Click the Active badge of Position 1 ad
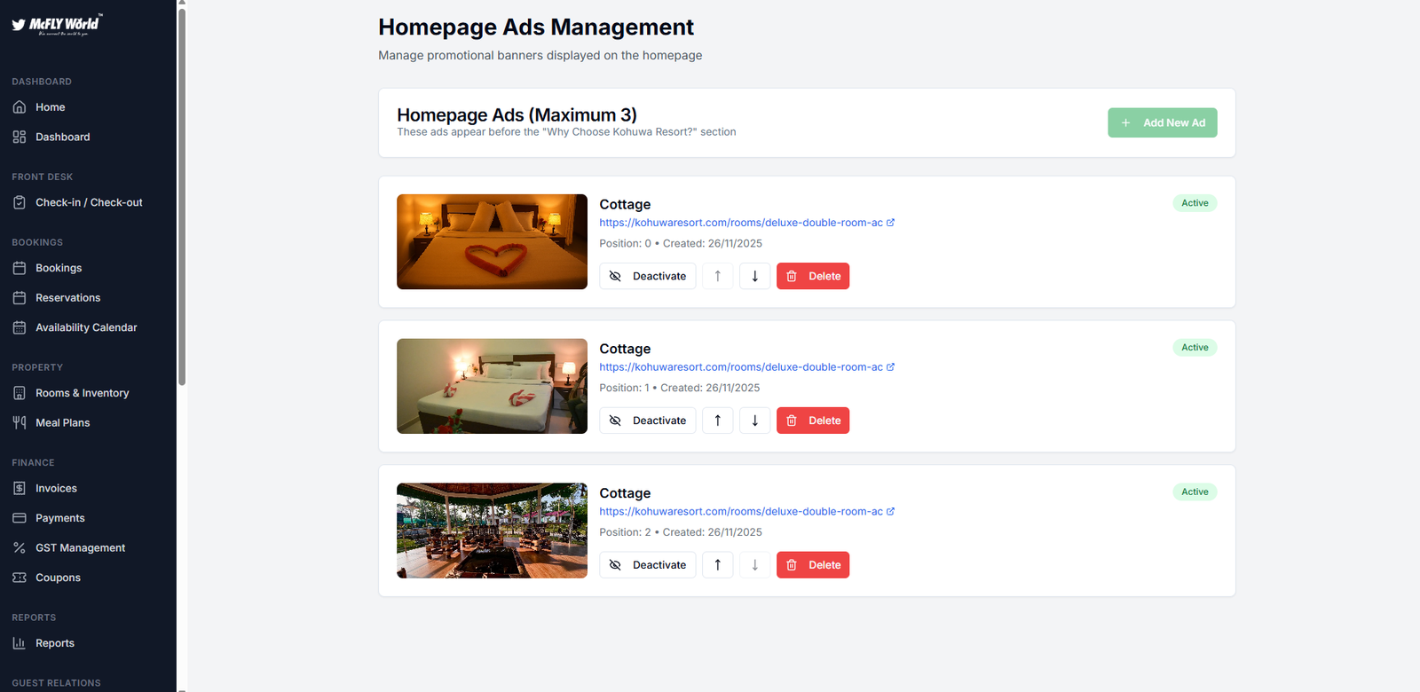 tap(1195, 348)
